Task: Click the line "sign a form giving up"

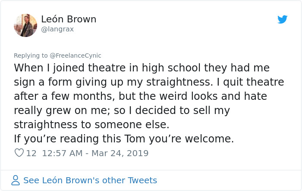Action: pyautogui.click(x=148, y=82)
